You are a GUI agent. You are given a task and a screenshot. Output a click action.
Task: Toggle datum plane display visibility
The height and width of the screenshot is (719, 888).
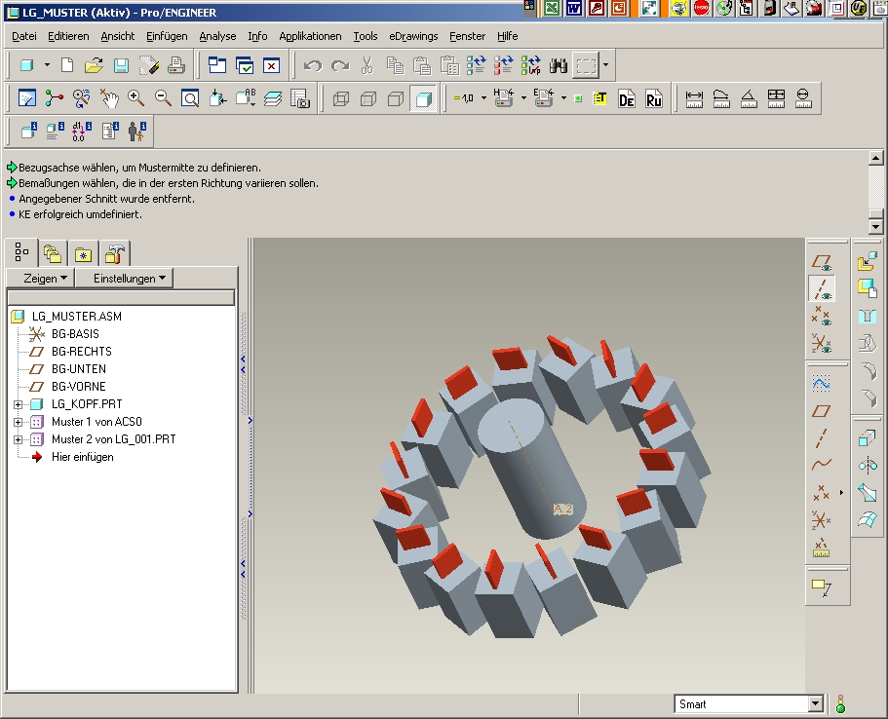coord(822,261)
